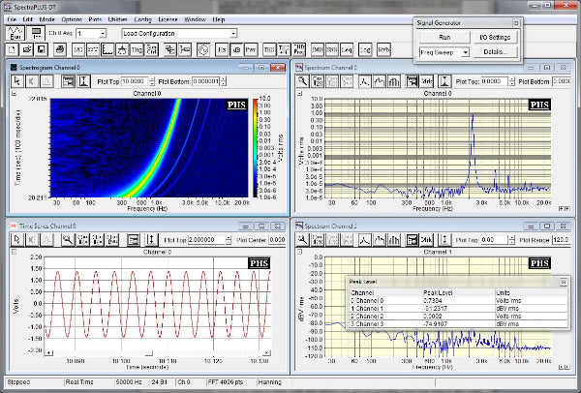Click the Sig Ctrl toolbar button
The width and height of the screenshot is (581, 393).
pyautogui.click(x=152, y=49)
